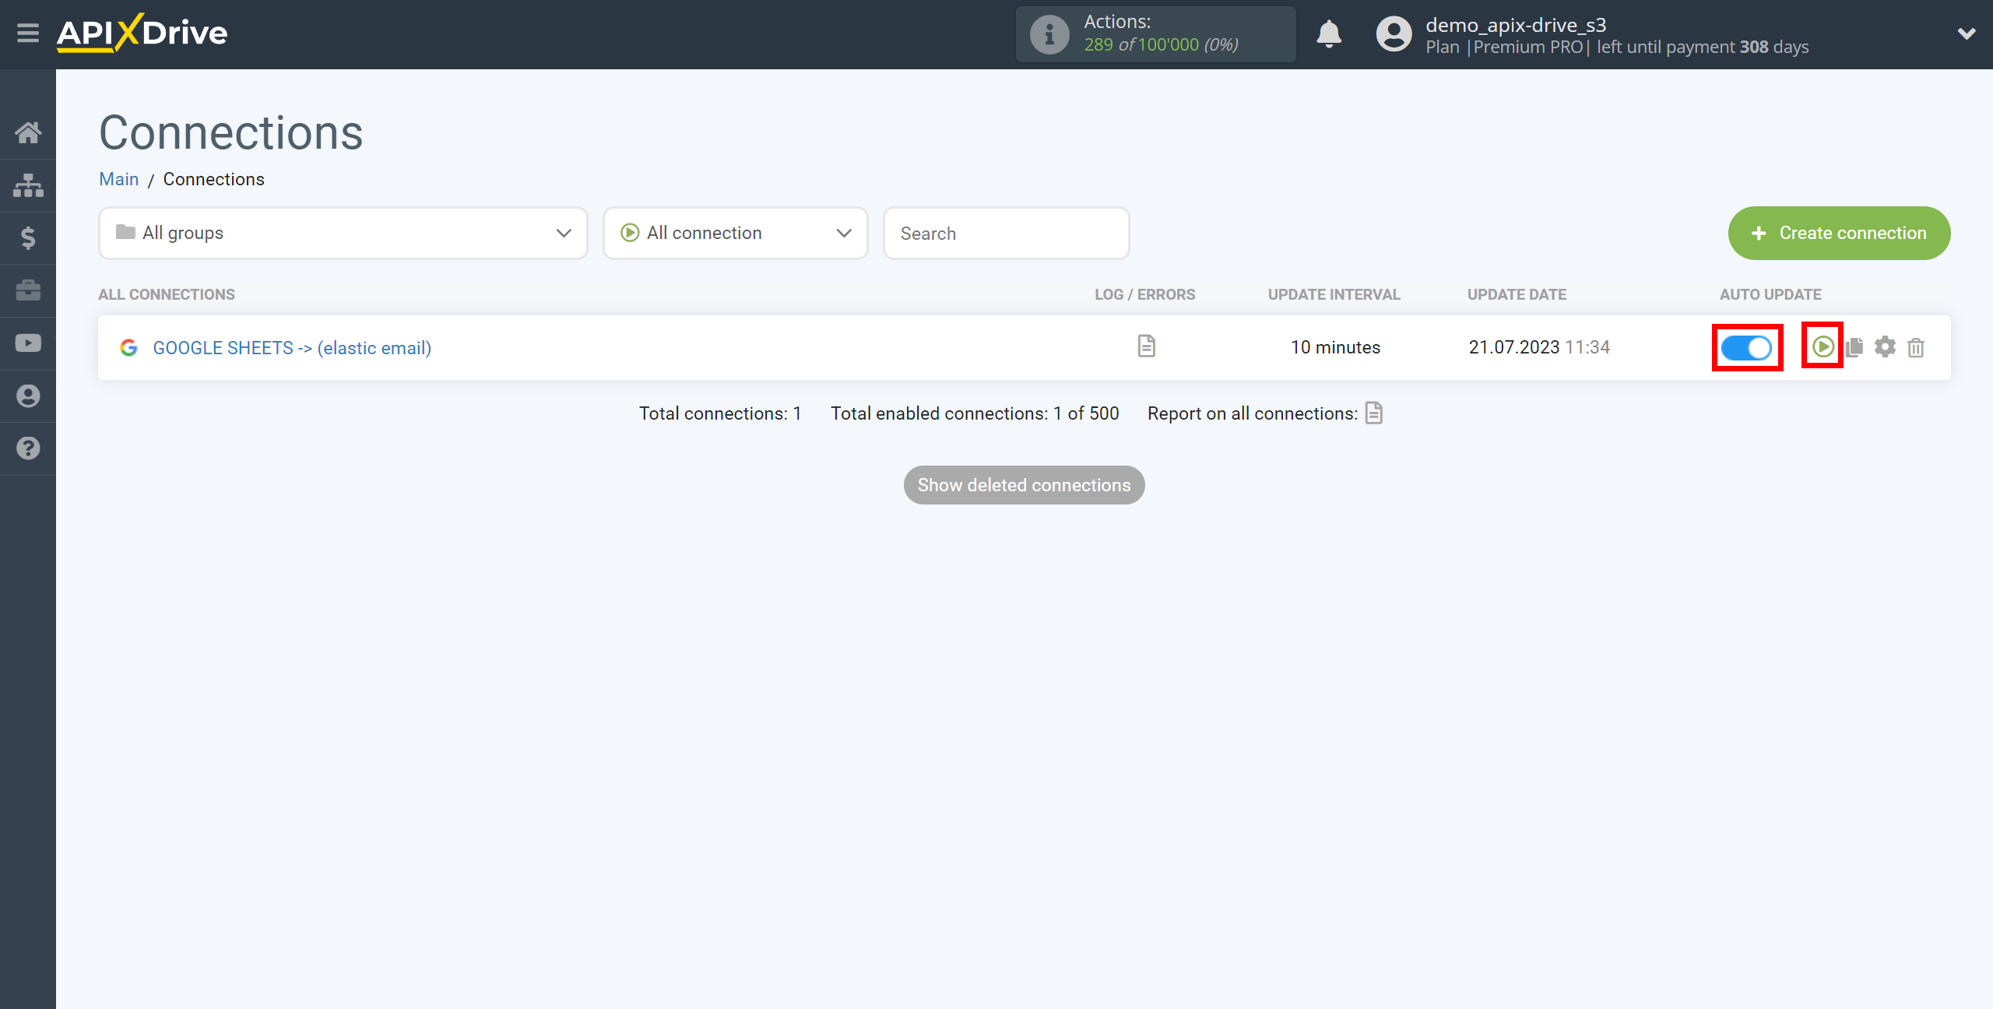Toggle the auto-update switch for Google Sheets connection

[x=1747, y=346]
